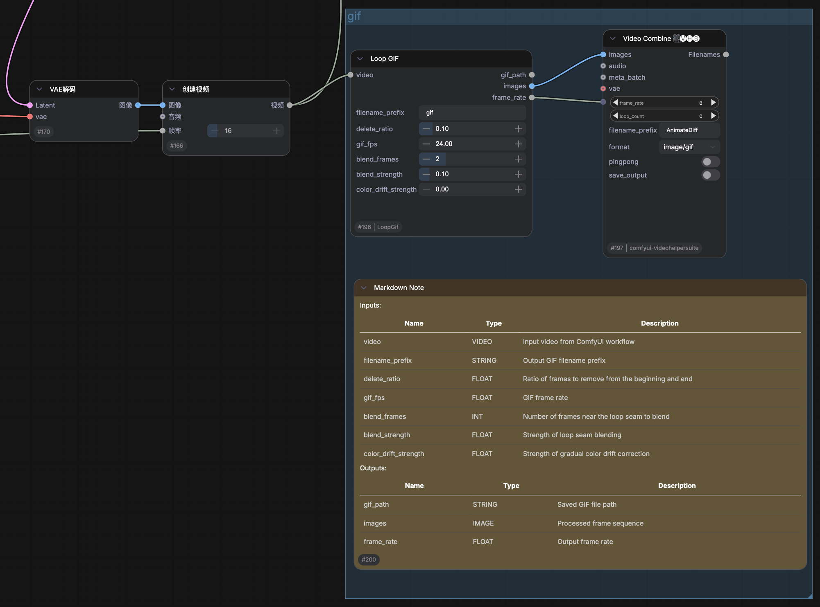Increase gif_fps with plus button

coord(519,144)
